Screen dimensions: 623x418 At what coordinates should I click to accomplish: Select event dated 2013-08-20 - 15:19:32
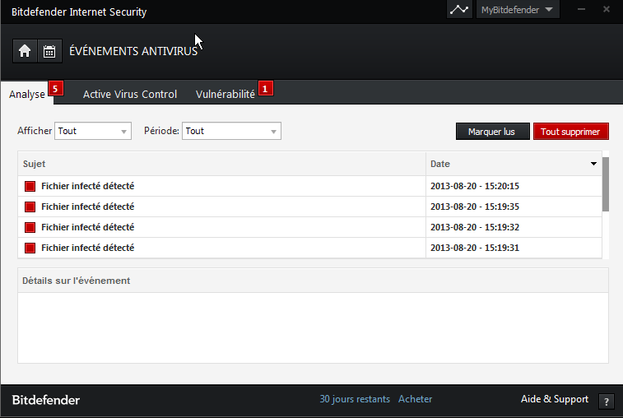click(x=310, y=227)
